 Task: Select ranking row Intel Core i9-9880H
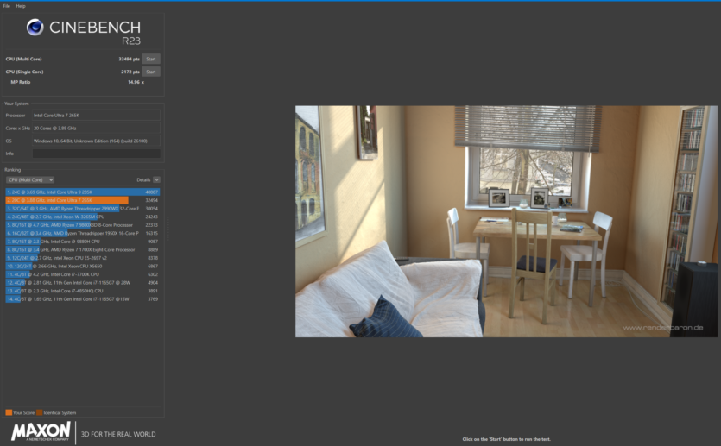point(82,242)
